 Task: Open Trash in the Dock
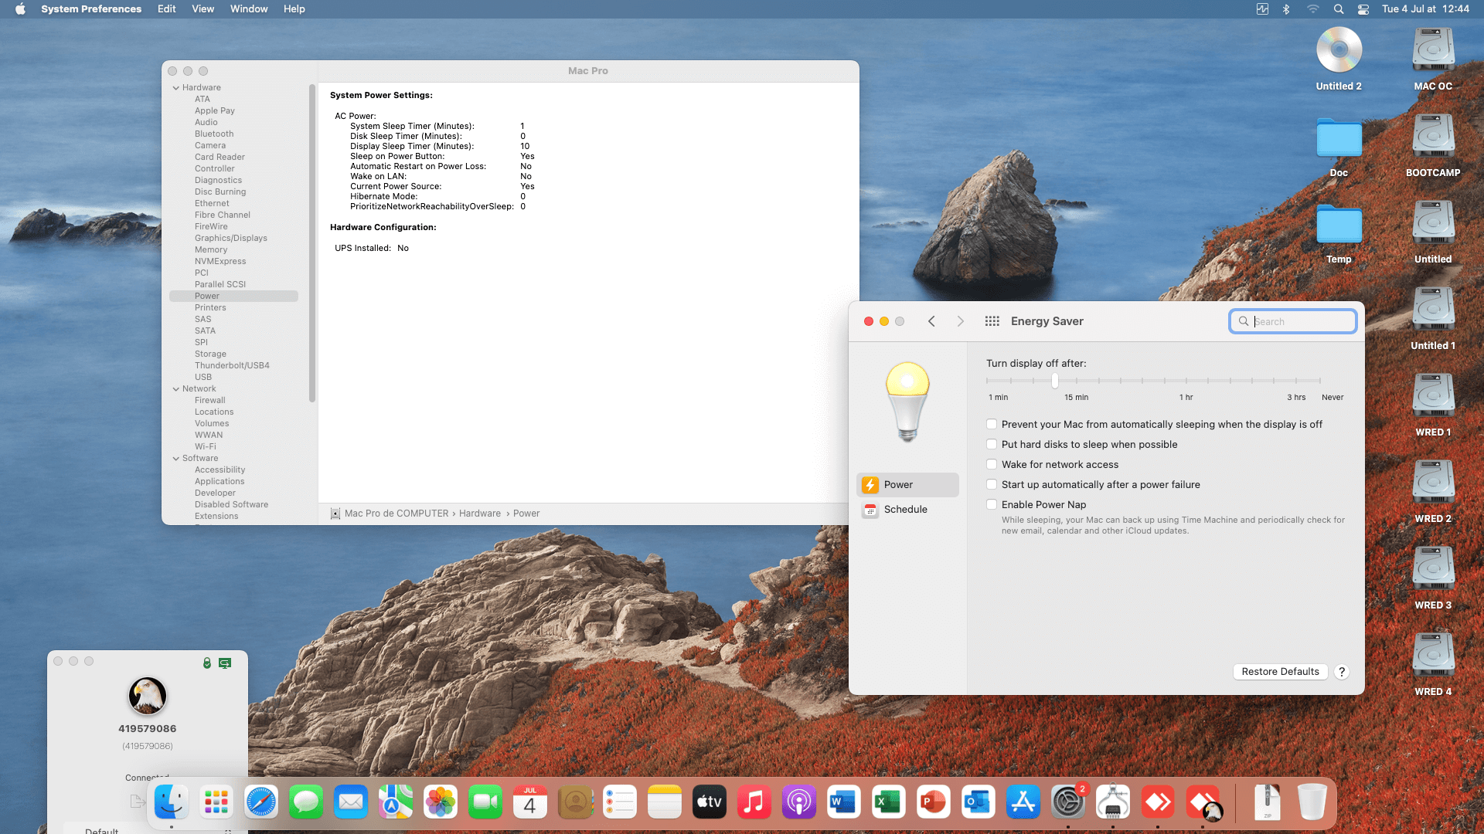click(1312, 802)
